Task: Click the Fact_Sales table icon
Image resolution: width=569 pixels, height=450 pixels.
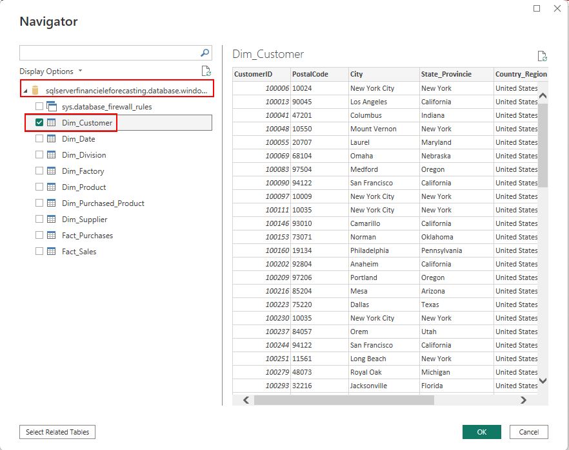Action: 52,251
